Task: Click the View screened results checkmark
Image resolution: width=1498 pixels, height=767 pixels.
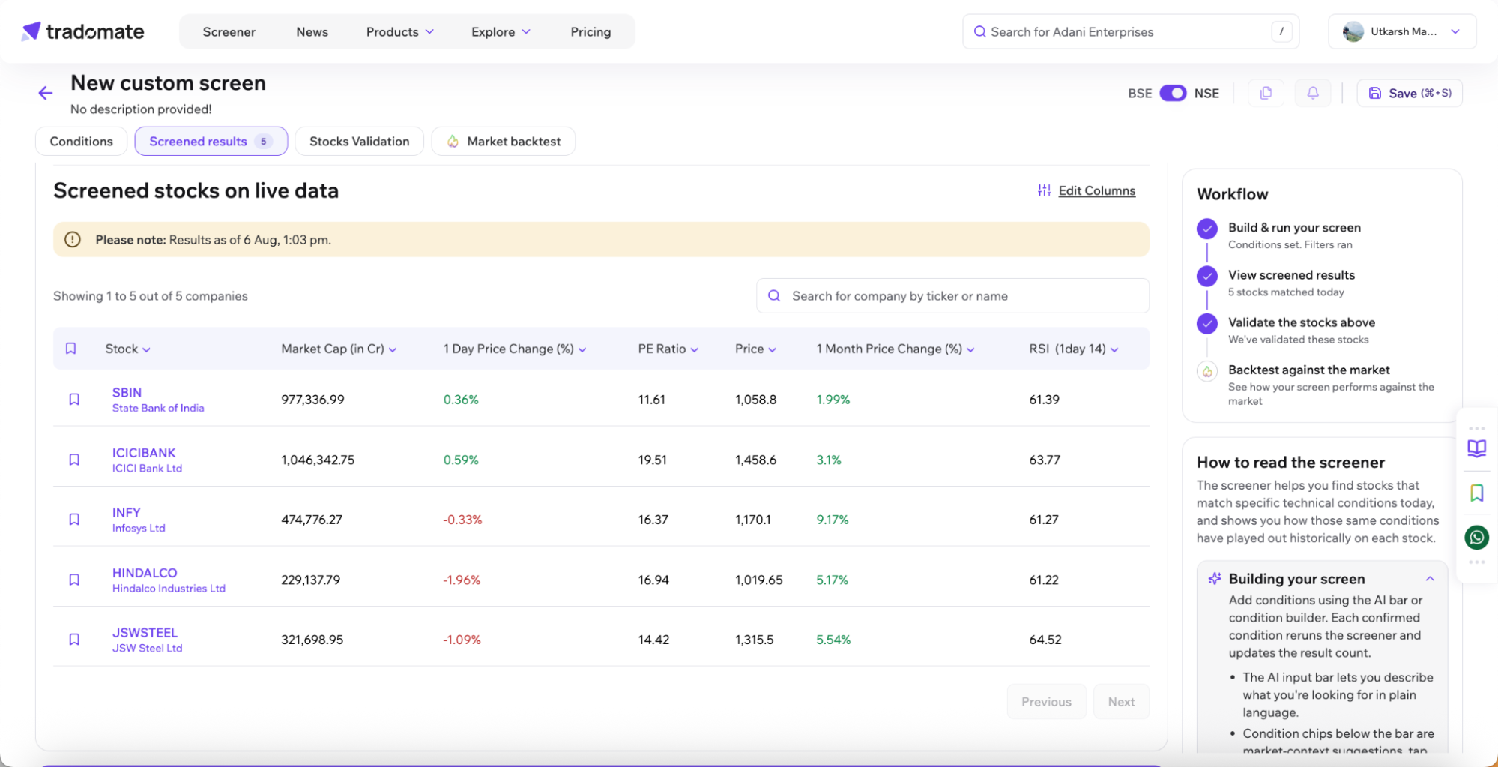Action: point(1206,276)
